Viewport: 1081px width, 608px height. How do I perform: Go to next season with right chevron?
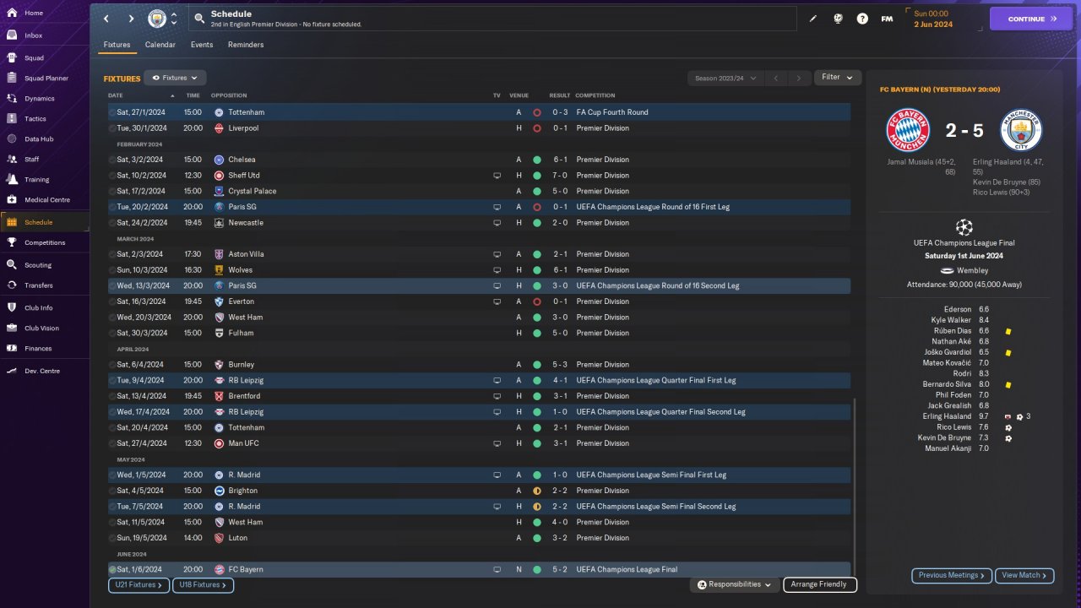pos(799,78)
